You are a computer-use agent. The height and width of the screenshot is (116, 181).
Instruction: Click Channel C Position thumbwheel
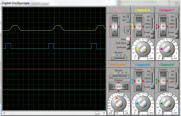[x=163, y=27]
